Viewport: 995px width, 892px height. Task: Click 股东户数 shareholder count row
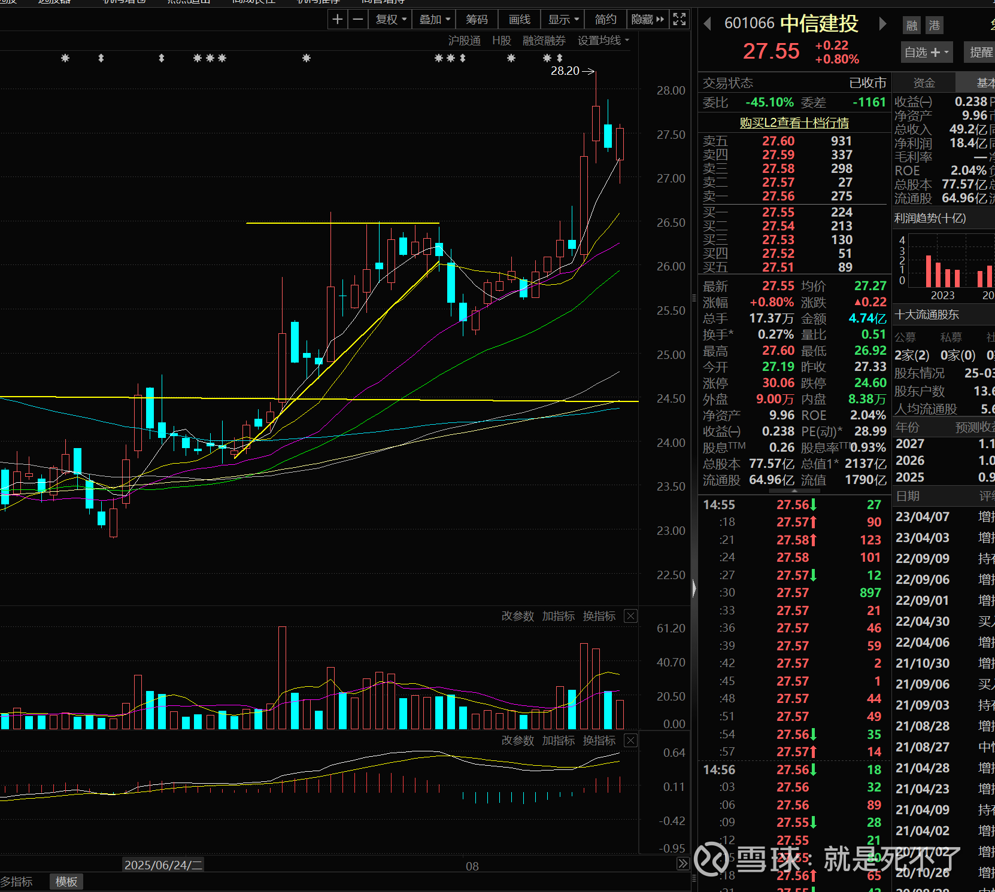click(x=945, y=391)
